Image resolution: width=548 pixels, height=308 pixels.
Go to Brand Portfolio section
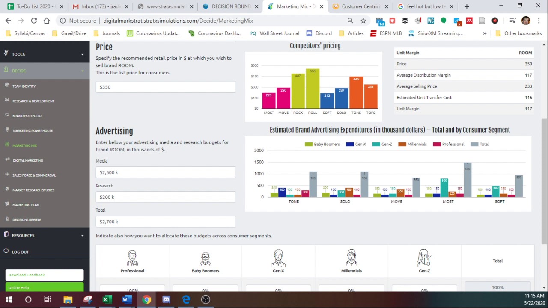[27, 116]
